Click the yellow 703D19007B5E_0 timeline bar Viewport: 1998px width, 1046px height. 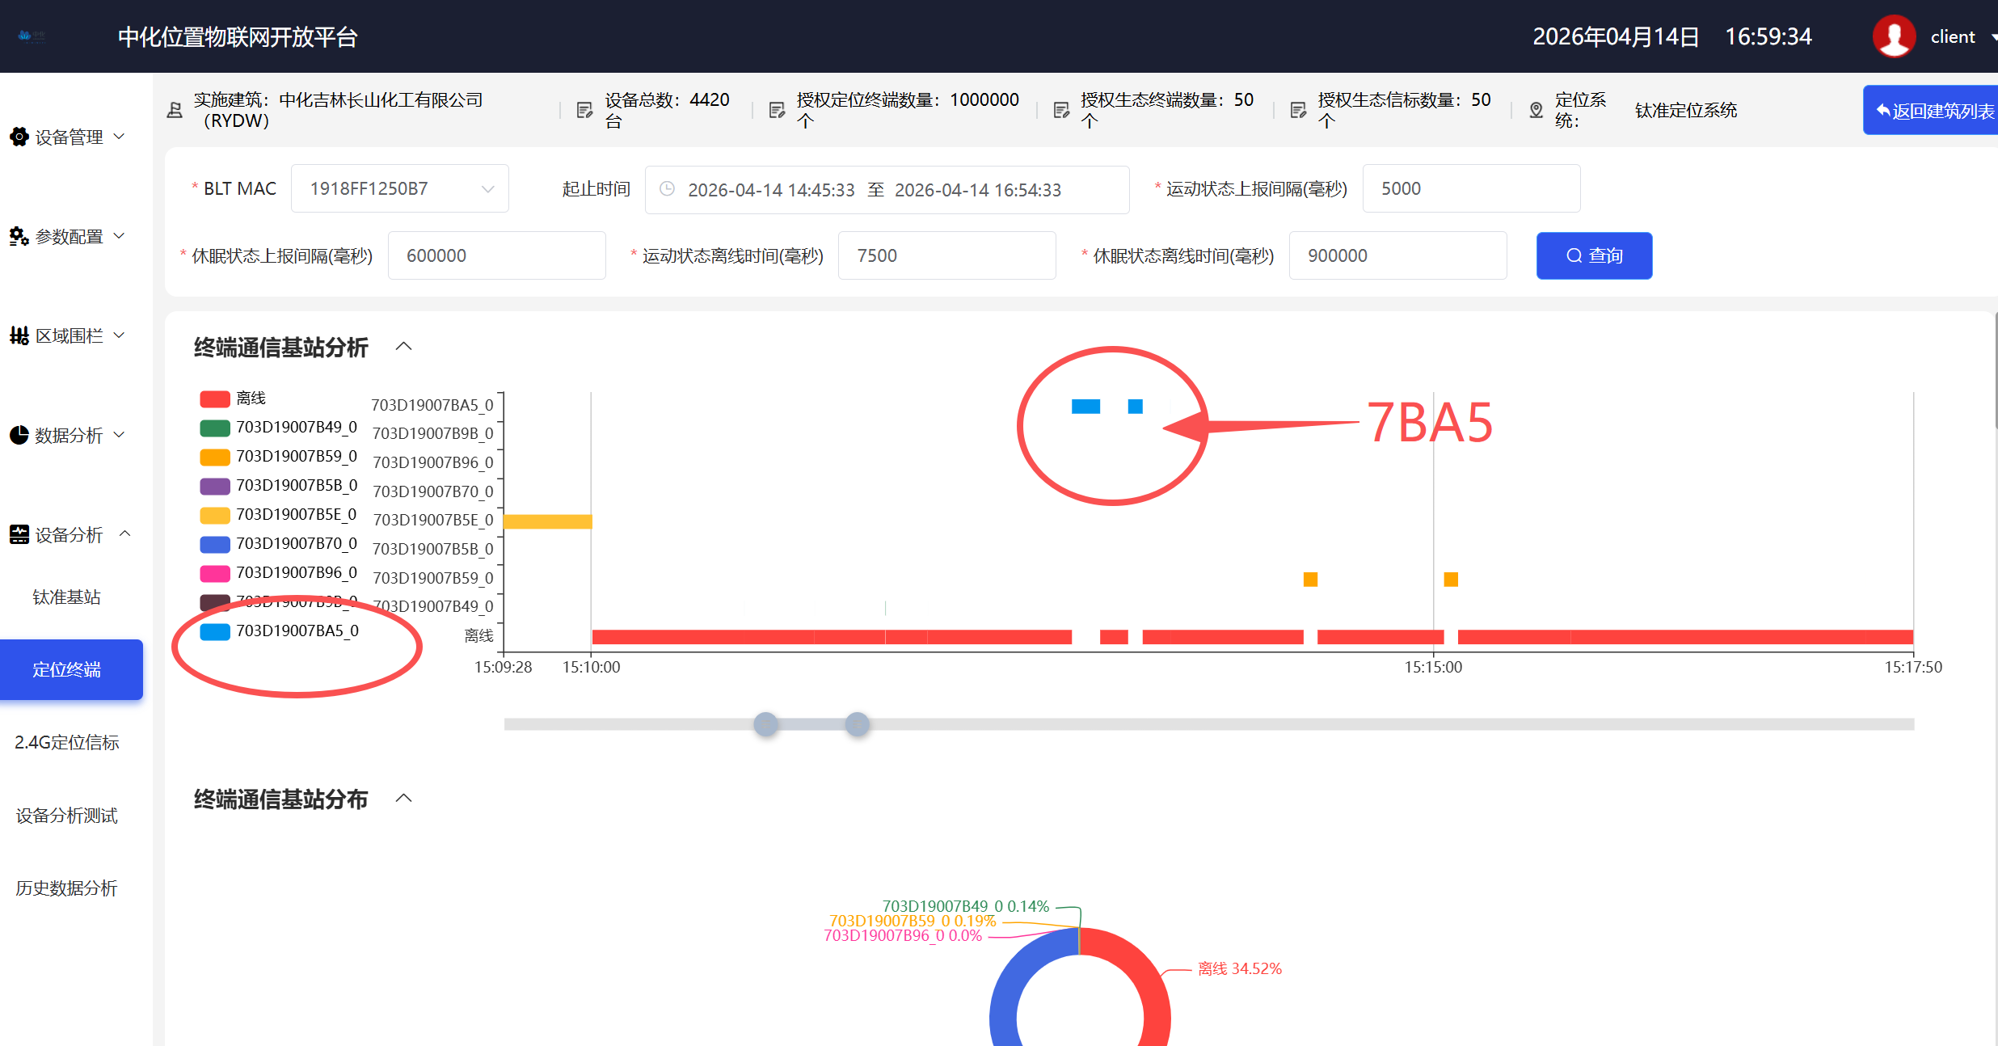tap(548, 521)
